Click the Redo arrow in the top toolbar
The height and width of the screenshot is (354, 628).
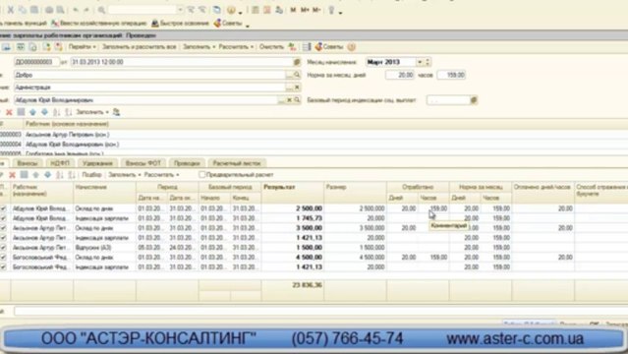coord(86,10)
